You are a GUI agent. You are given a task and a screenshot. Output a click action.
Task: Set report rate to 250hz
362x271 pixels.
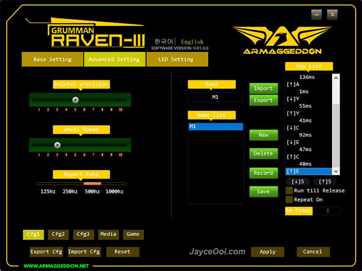(x=70, y=191)
